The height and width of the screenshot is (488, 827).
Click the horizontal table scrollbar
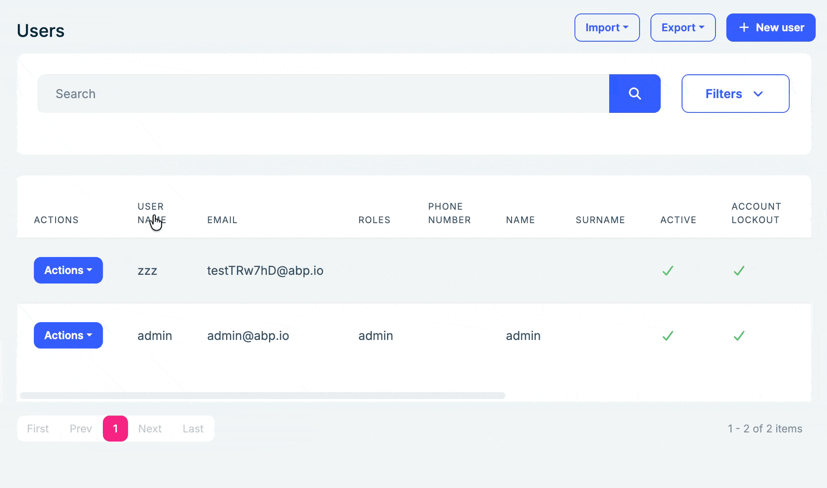click(262, 396)
